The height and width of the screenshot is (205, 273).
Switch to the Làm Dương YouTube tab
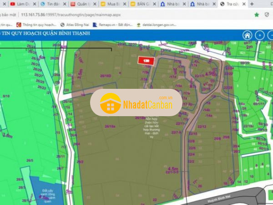20,4
